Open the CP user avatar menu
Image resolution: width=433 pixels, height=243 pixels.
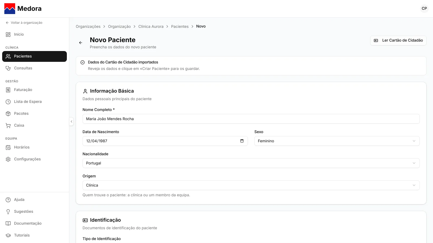(424, 8)
